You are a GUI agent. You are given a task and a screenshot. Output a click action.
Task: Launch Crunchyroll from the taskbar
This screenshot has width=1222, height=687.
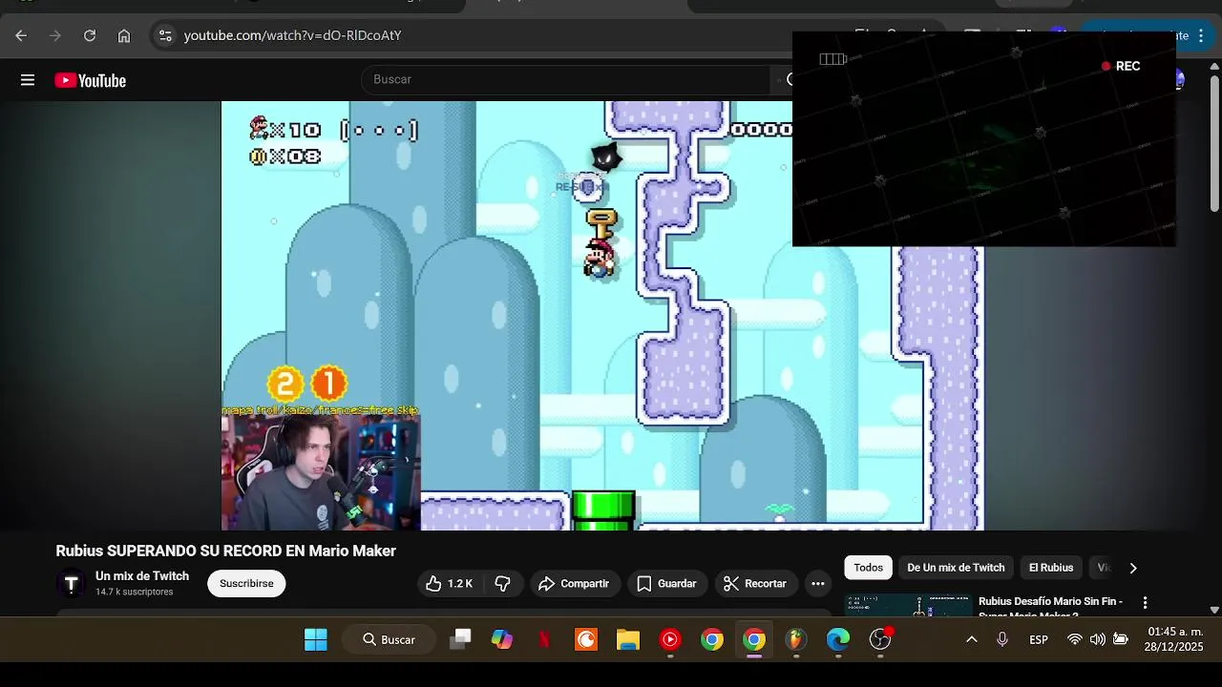coord(586,639)
